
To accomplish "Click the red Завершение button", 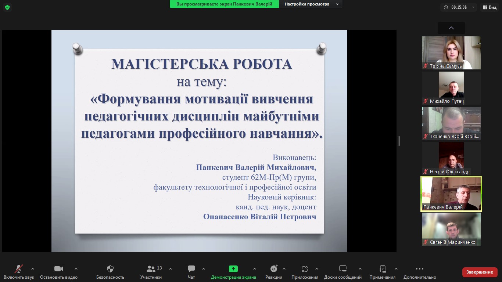I will pyautogui.click(x=480, y=272).
